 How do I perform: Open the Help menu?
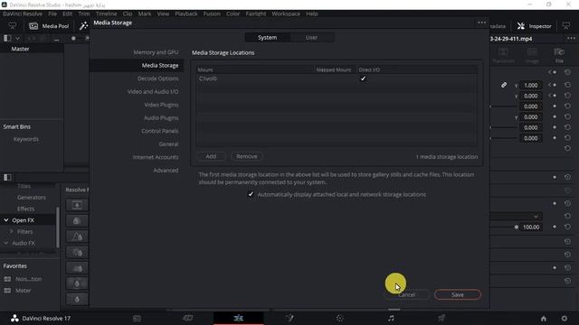click(311, 14)
